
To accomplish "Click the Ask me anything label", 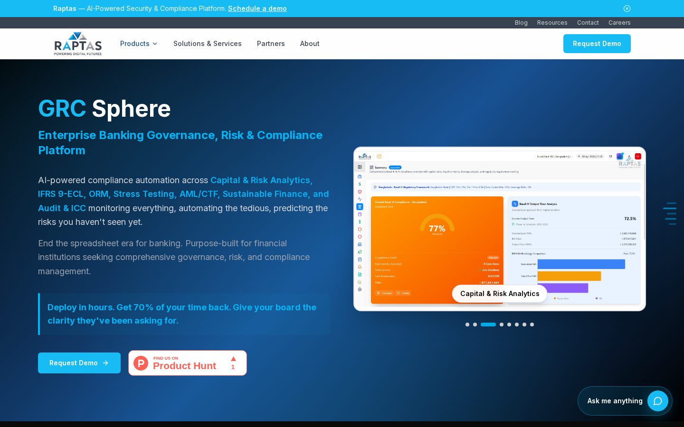I will tap(615, 401).
